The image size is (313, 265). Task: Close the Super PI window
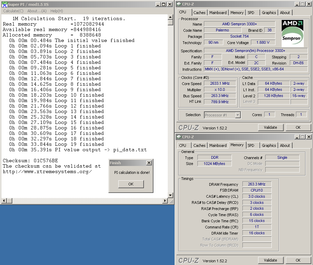pyautogui.click(x=170, y=4)
